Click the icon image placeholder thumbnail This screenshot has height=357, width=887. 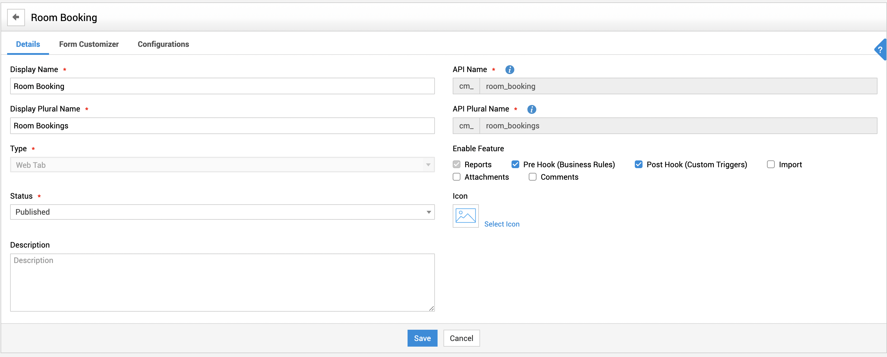[x=465, y=216]
